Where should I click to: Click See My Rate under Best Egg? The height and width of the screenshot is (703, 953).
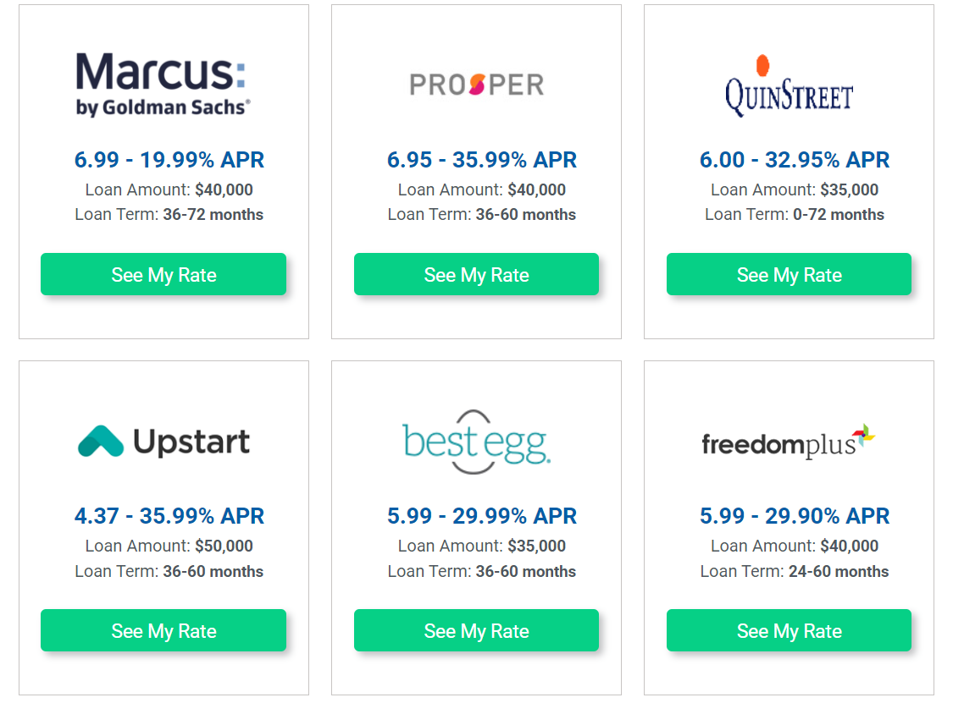click(x=476, y=631)
